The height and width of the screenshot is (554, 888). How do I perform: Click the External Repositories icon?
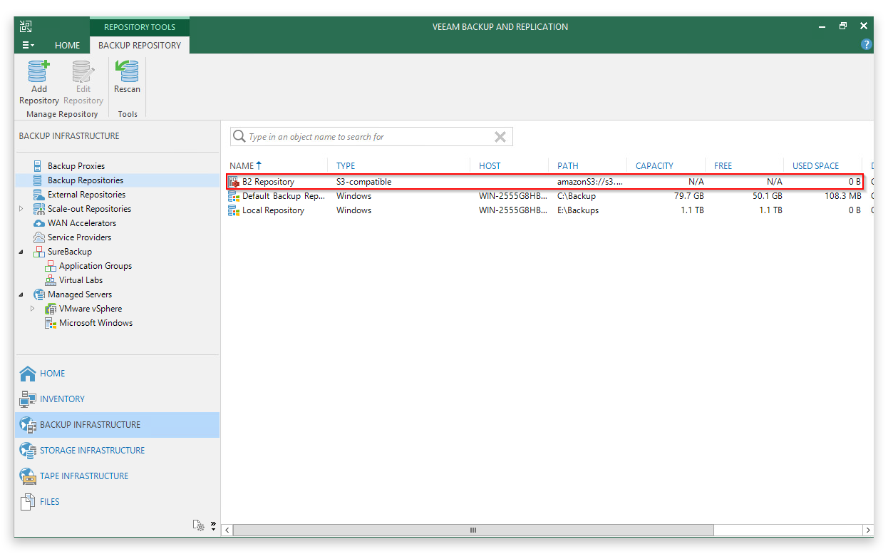(x=38, y=195)
